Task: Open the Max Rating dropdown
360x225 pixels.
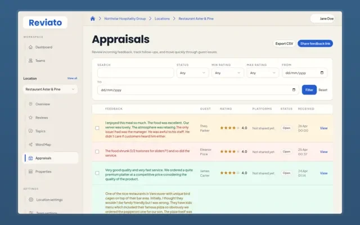Action: click(x=263, y=73)
